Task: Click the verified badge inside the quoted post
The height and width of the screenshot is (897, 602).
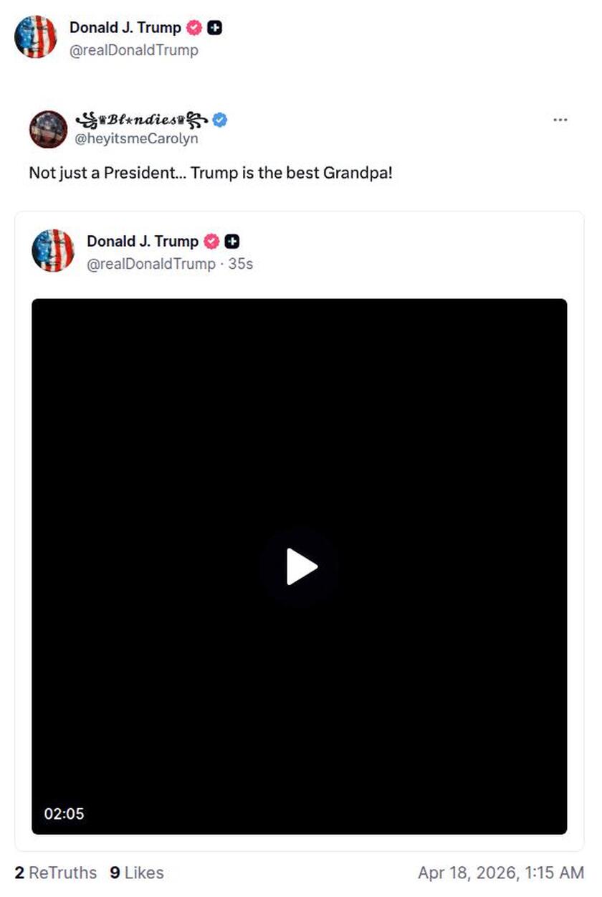Action: tap(211, 242)
